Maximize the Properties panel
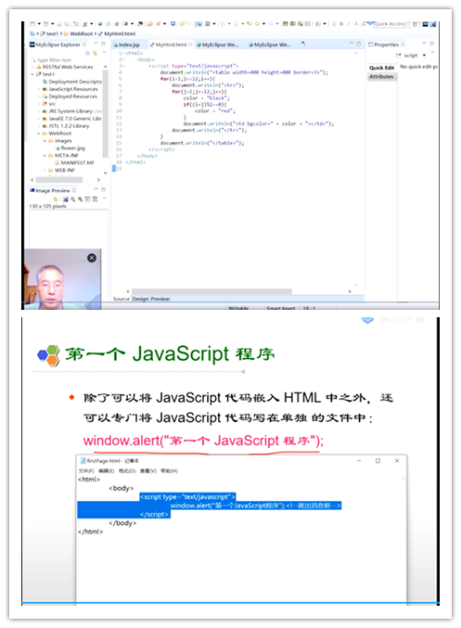Viewport: 461px width, 628px height. coord(431,44)
